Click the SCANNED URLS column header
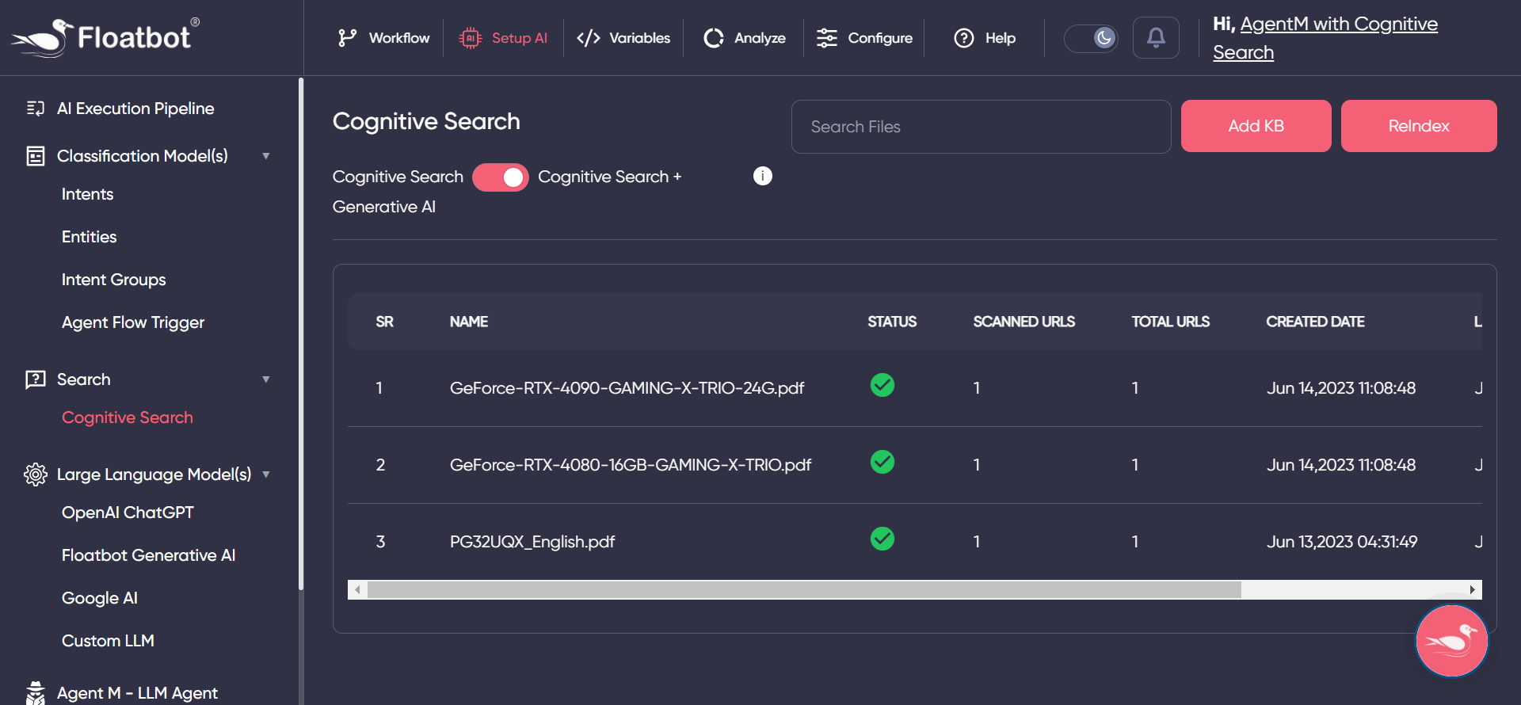Screen dimensions: 1521x705 (1024, 322)
